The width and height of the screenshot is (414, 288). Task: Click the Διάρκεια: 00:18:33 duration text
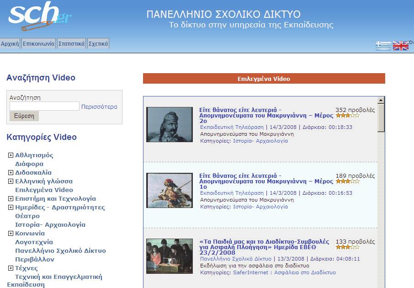[327, 127]
